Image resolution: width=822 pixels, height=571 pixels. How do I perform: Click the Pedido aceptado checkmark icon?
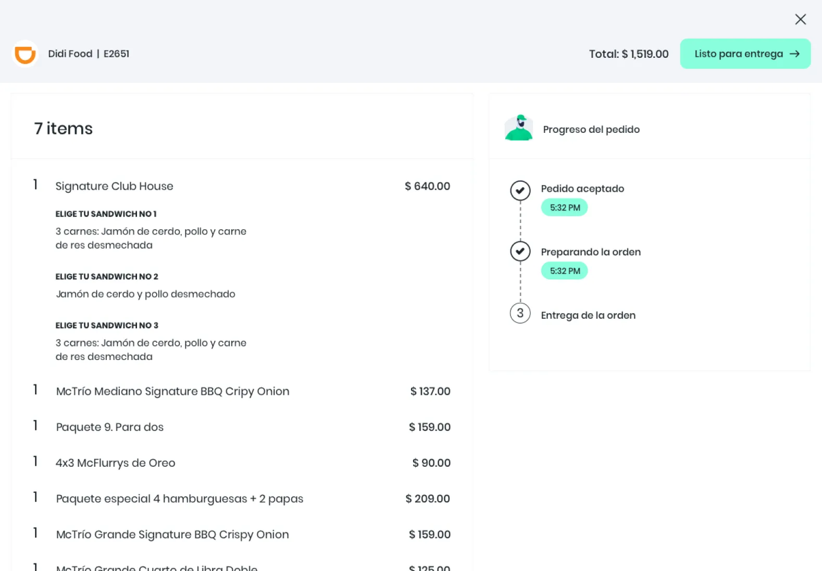pyautogui.click(x=520, y=191)
